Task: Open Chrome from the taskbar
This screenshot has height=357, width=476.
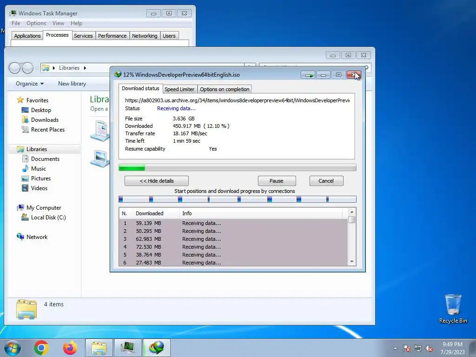Action: tap(41, 348)
